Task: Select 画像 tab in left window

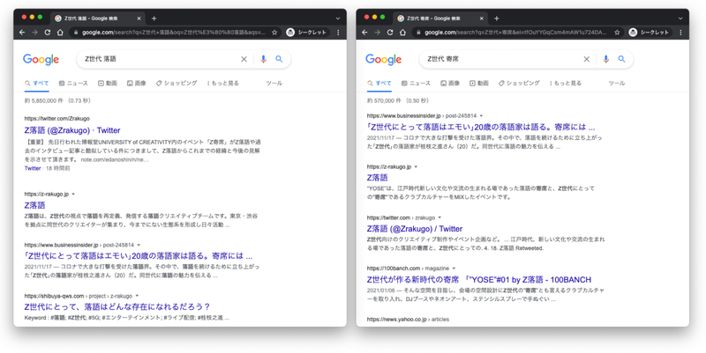Action: click(137, 83)
